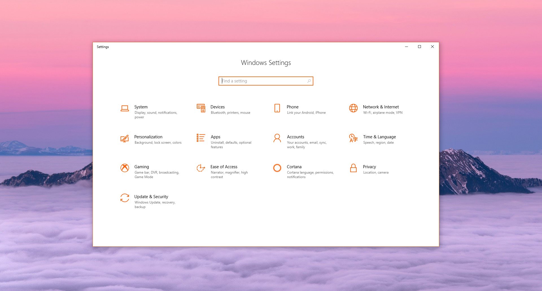Go to Privacy settings title

pyautogui.click(x=370, y=167)
